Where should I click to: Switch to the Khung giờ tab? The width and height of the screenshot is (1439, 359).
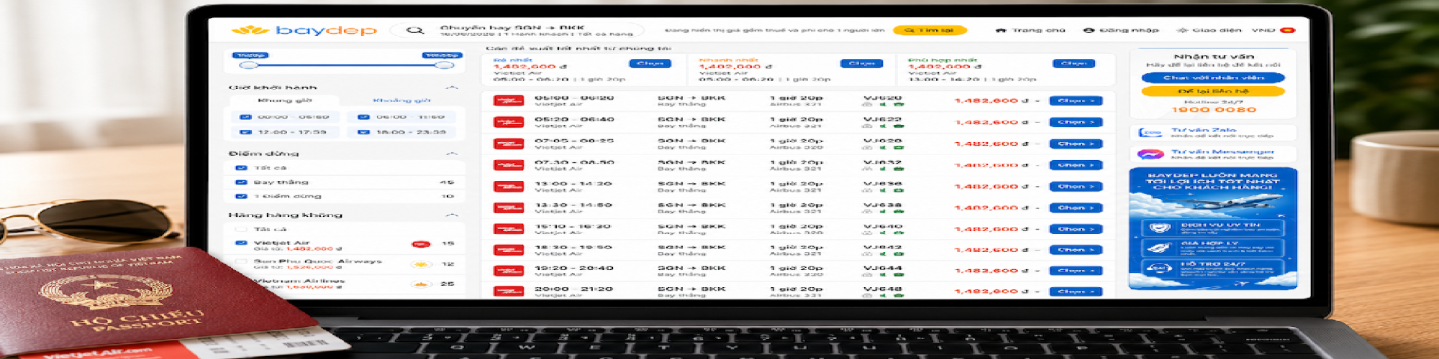[x=285, y=101]
